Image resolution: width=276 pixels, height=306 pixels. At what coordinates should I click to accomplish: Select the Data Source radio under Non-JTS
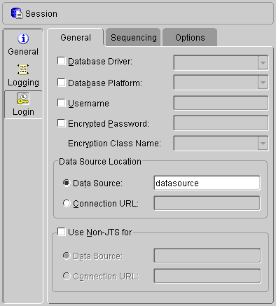tap(67, 256)
